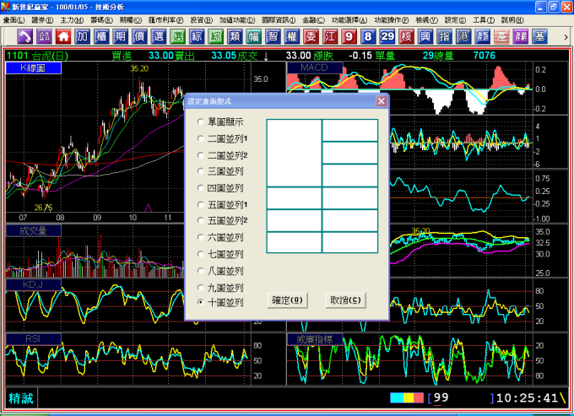Screen dimensions: 574x416
Task: Click the 指 index toolbar icon
Action: (444, 36)
